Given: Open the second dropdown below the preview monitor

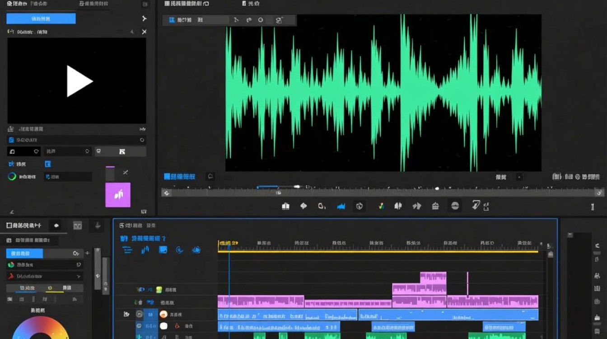Looking at the screenshot, I should click(x=67, y=151).
